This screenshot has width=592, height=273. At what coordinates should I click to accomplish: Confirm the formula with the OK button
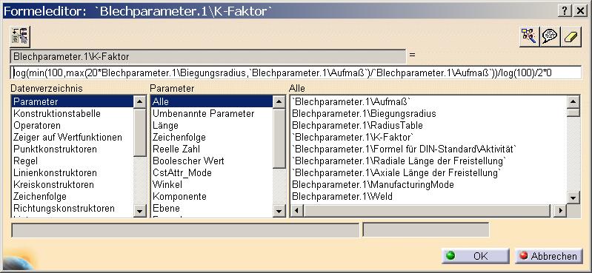(x=476, y=256)
